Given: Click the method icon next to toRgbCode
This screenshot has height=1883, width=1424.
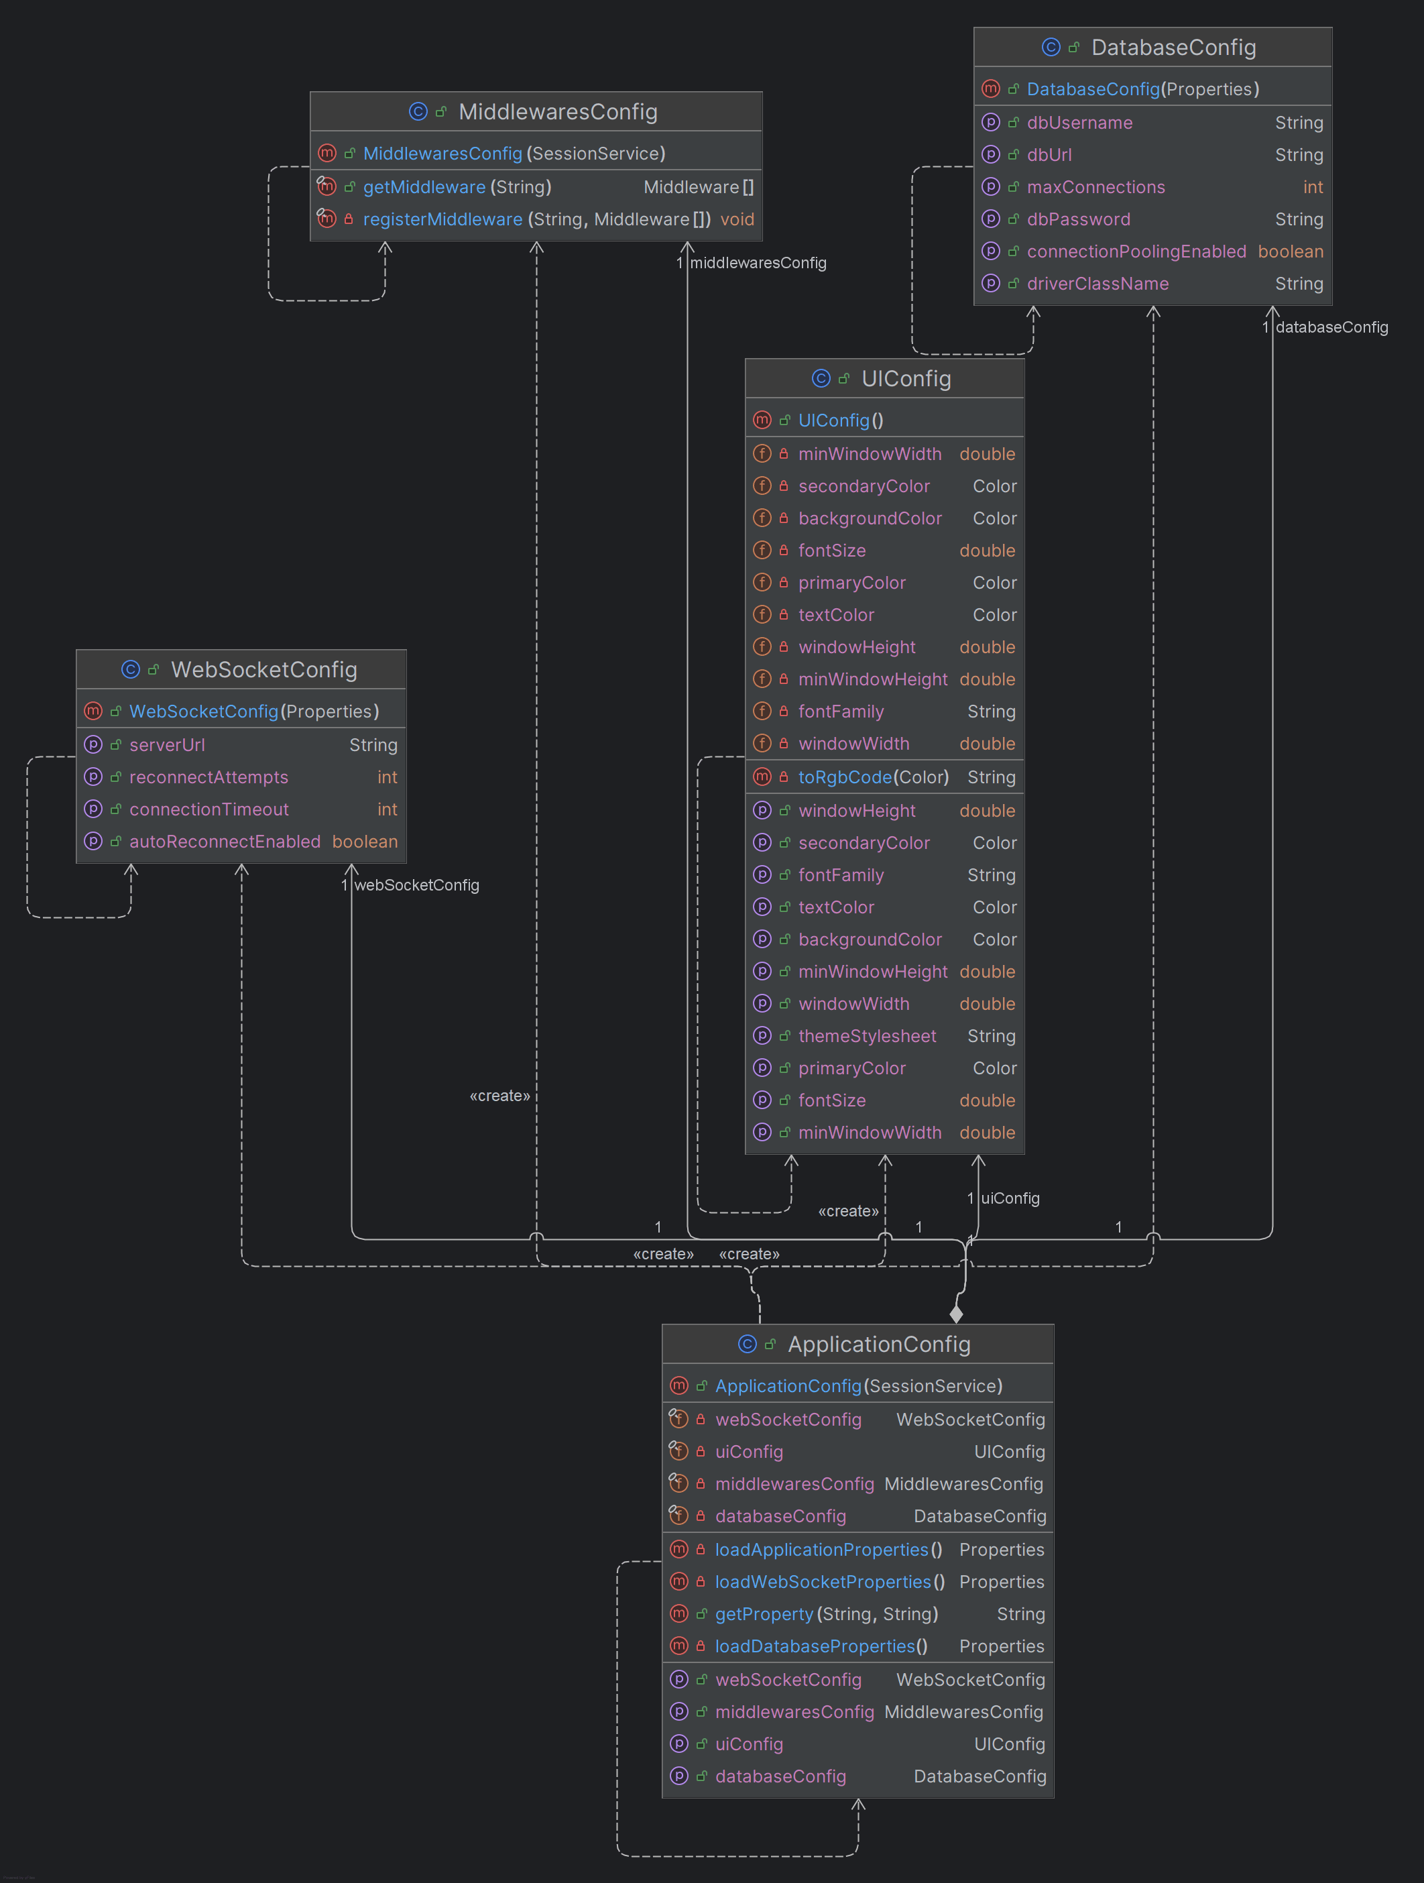Looking at the screenshot, I should point(762,777).
